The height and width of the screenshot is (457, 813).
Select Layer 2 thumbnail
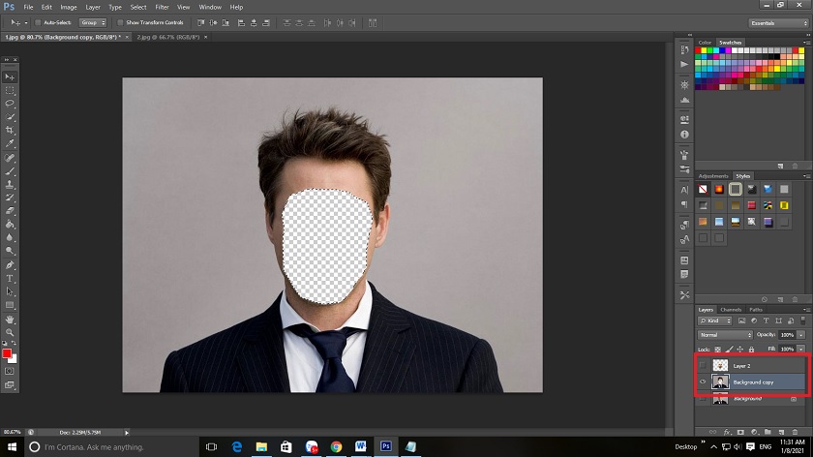(x=720, y=366)
